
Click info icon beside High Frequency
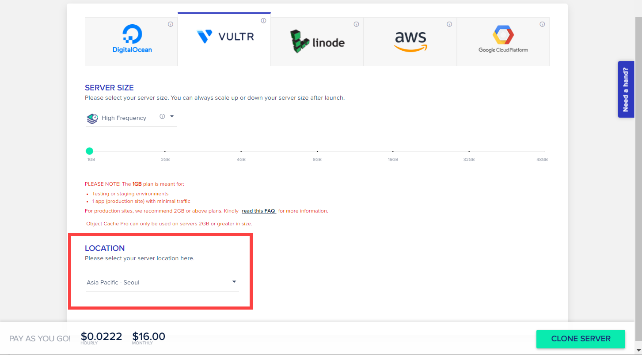[x=162, y=116]
